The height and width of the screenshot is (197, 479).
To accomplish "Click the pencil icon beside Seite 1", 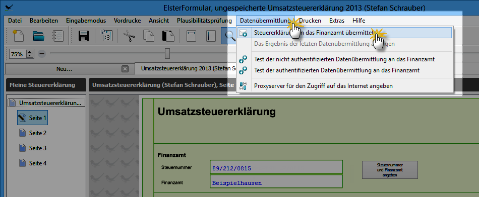I will 22,118.
